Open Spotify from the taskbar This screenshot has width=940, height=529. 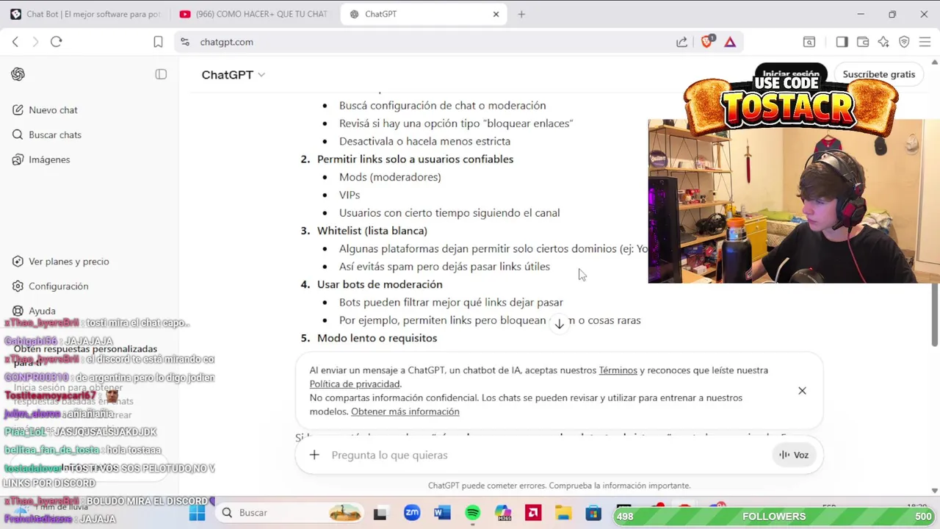[472, 513]
